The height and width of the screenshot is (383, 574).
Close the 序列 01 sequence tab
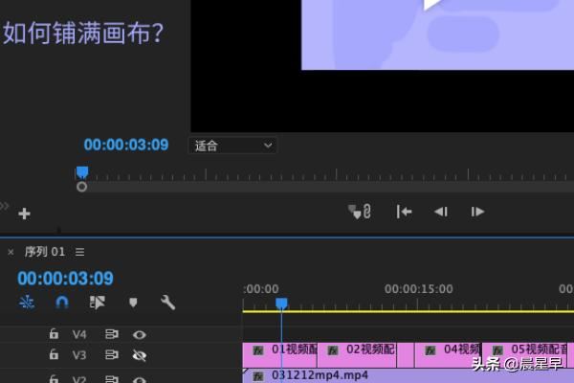pos(11,252)
